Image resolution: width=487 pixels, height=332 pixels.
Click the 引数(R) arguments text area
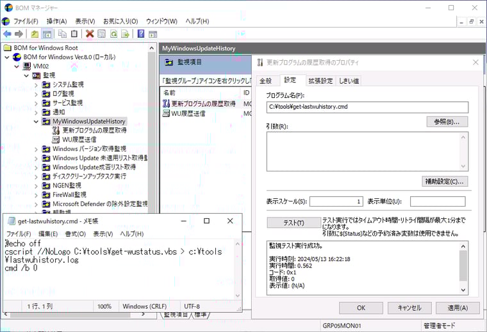(367, 151)
